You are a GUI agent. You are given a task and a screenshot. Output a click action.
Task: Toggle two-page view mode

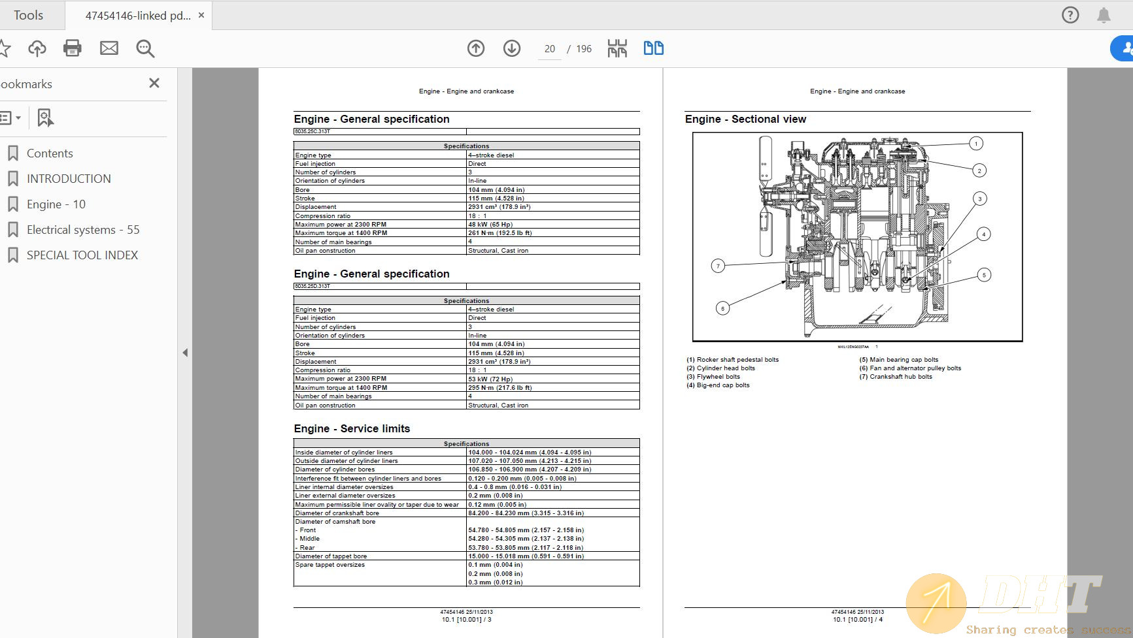tap(653, 48)
